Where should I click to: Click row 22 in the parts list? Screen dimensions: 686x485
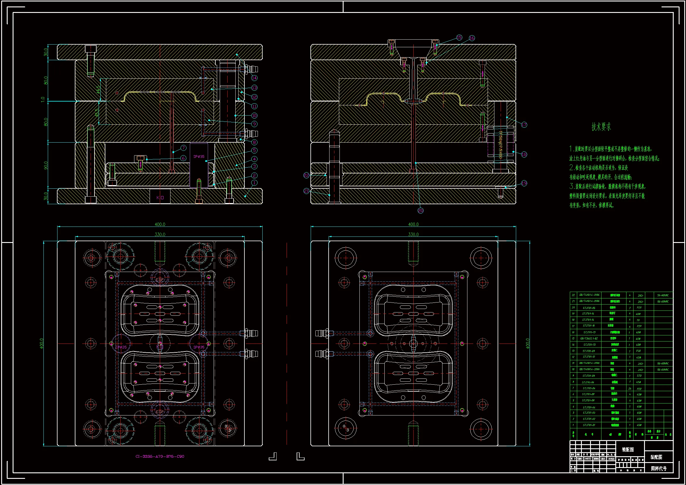tap(621, 295)
